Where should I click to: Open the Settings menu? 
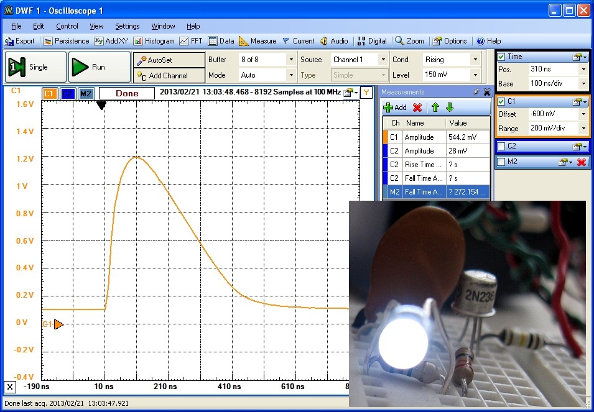[x=127, y=26]
